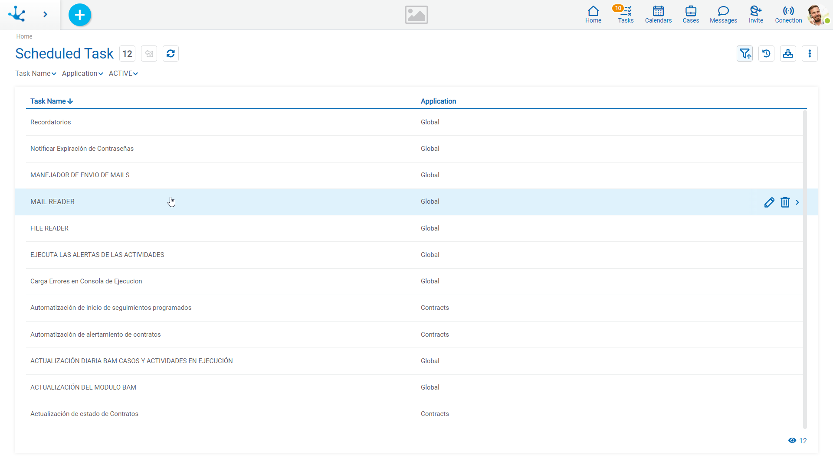Click the export download icon
This screenshot has height=468, width=833.
point(788,54)
